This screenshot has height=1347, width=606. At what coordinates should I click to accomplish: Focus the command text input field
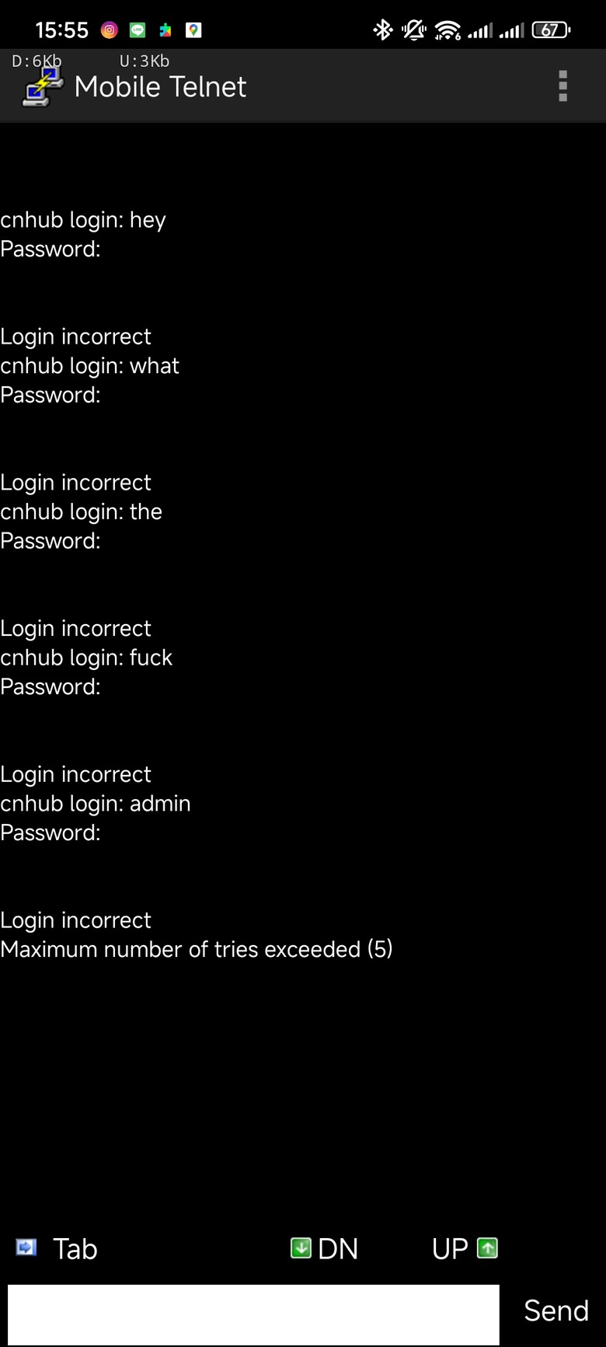pos(253,1314)
